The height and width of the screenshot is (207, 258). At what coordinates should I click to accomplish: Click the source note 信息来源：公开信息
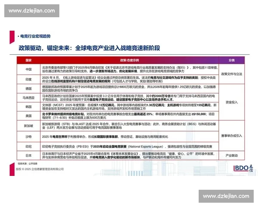[x=28, y=163]
